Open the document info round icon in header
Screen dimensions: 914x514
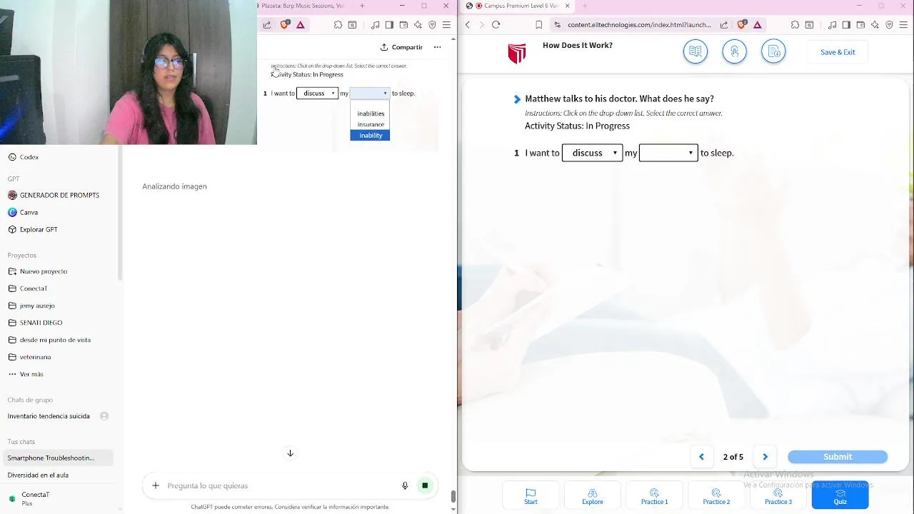point(773,51)
